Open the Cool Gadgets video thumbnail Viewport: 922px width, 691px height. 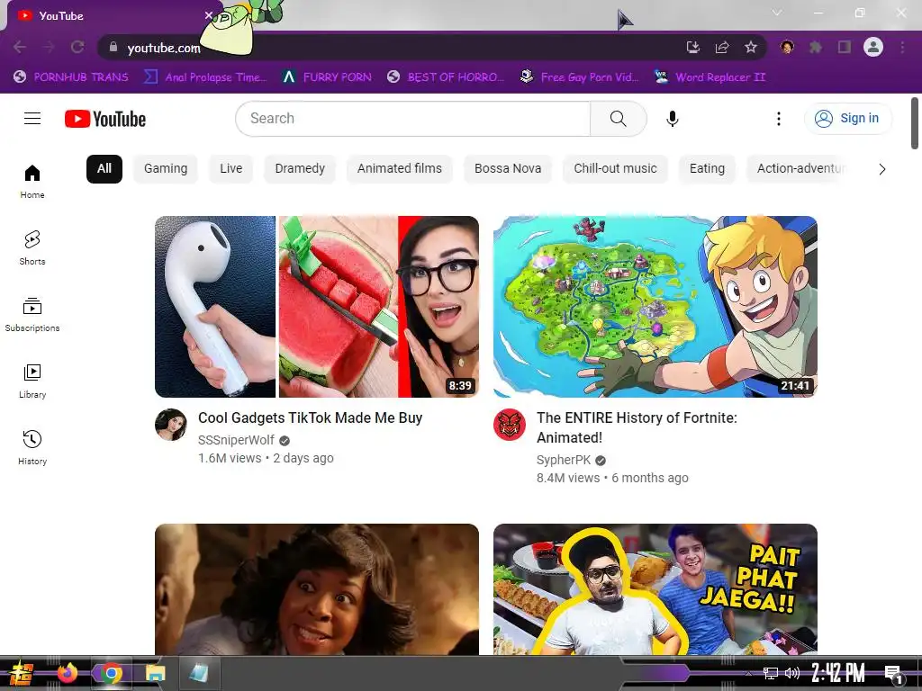[x=317, y=307]
